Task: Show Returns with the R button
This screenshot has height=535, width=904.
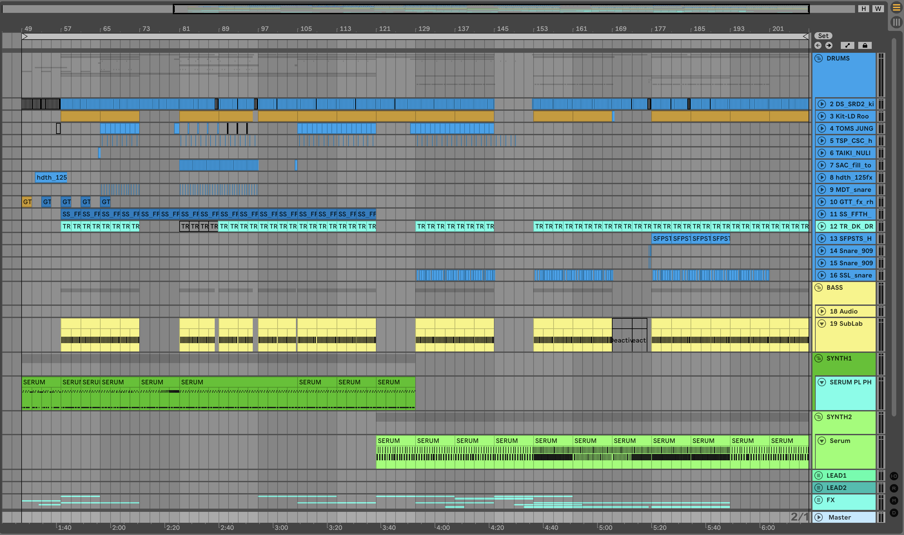Action: coord(894,488)
